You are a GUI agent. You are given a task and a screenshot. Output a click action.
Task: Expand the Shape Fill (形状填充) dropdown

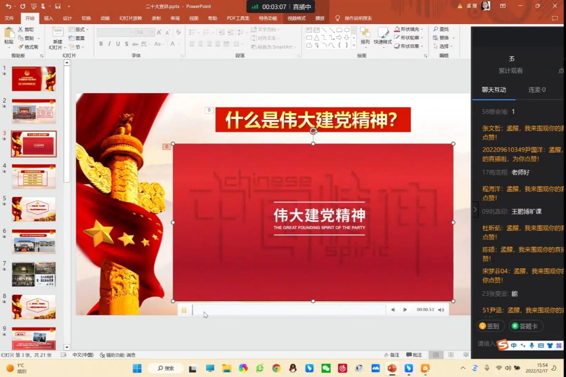coord(422,29)
